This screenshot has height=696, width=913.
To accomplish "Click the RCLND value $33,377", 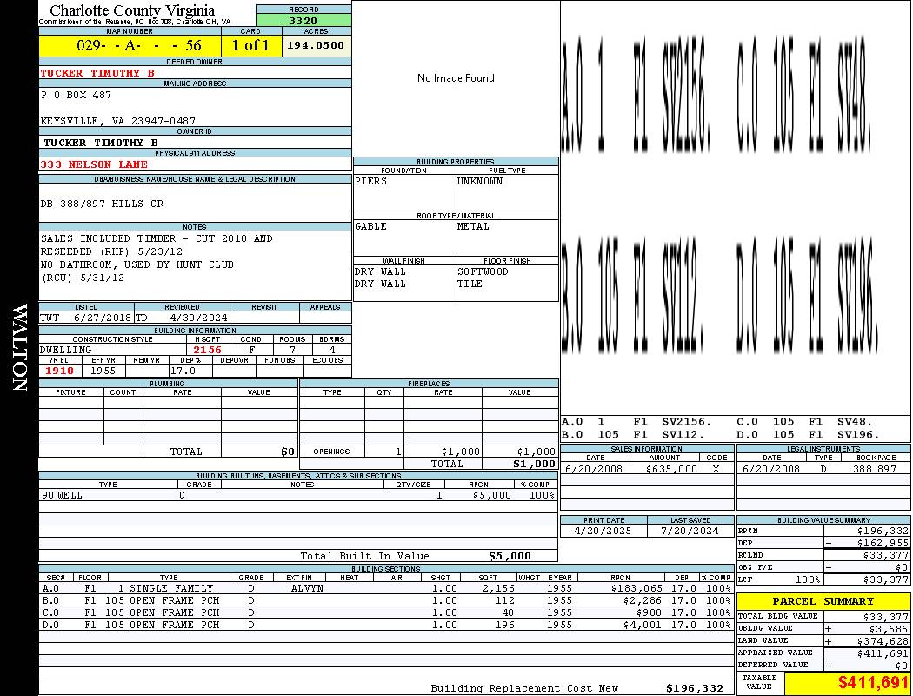I will (886, 556).
